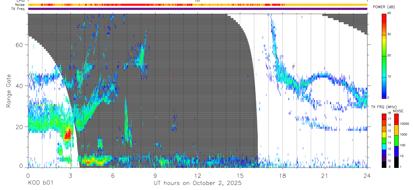Click the 20 tick on the Range Gate axis
The width and height of the screenshot is (413, 190).
20,127
